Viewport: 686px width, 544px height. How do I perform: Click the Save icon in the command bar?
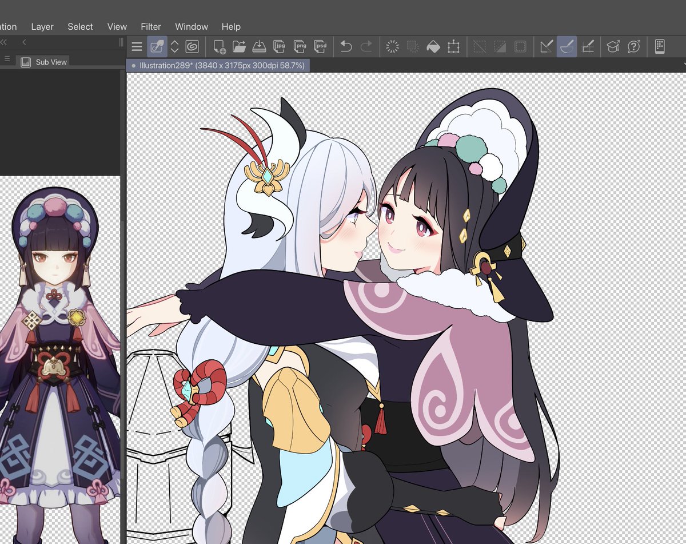click(x=259, y=47)
